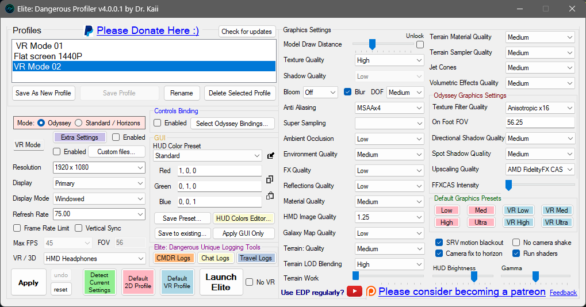Click the Check for updates button
Viewport: 586px width, 307px height.
click(247, 32)
